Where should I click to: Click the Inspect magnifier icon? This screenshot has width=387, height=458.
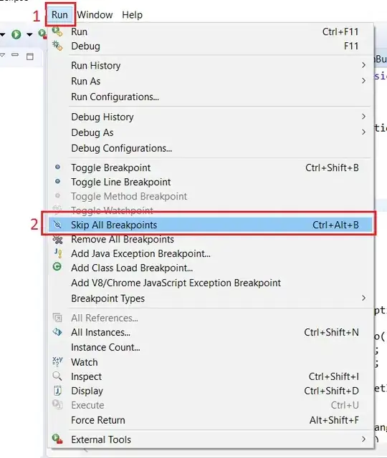click(57, 376)
